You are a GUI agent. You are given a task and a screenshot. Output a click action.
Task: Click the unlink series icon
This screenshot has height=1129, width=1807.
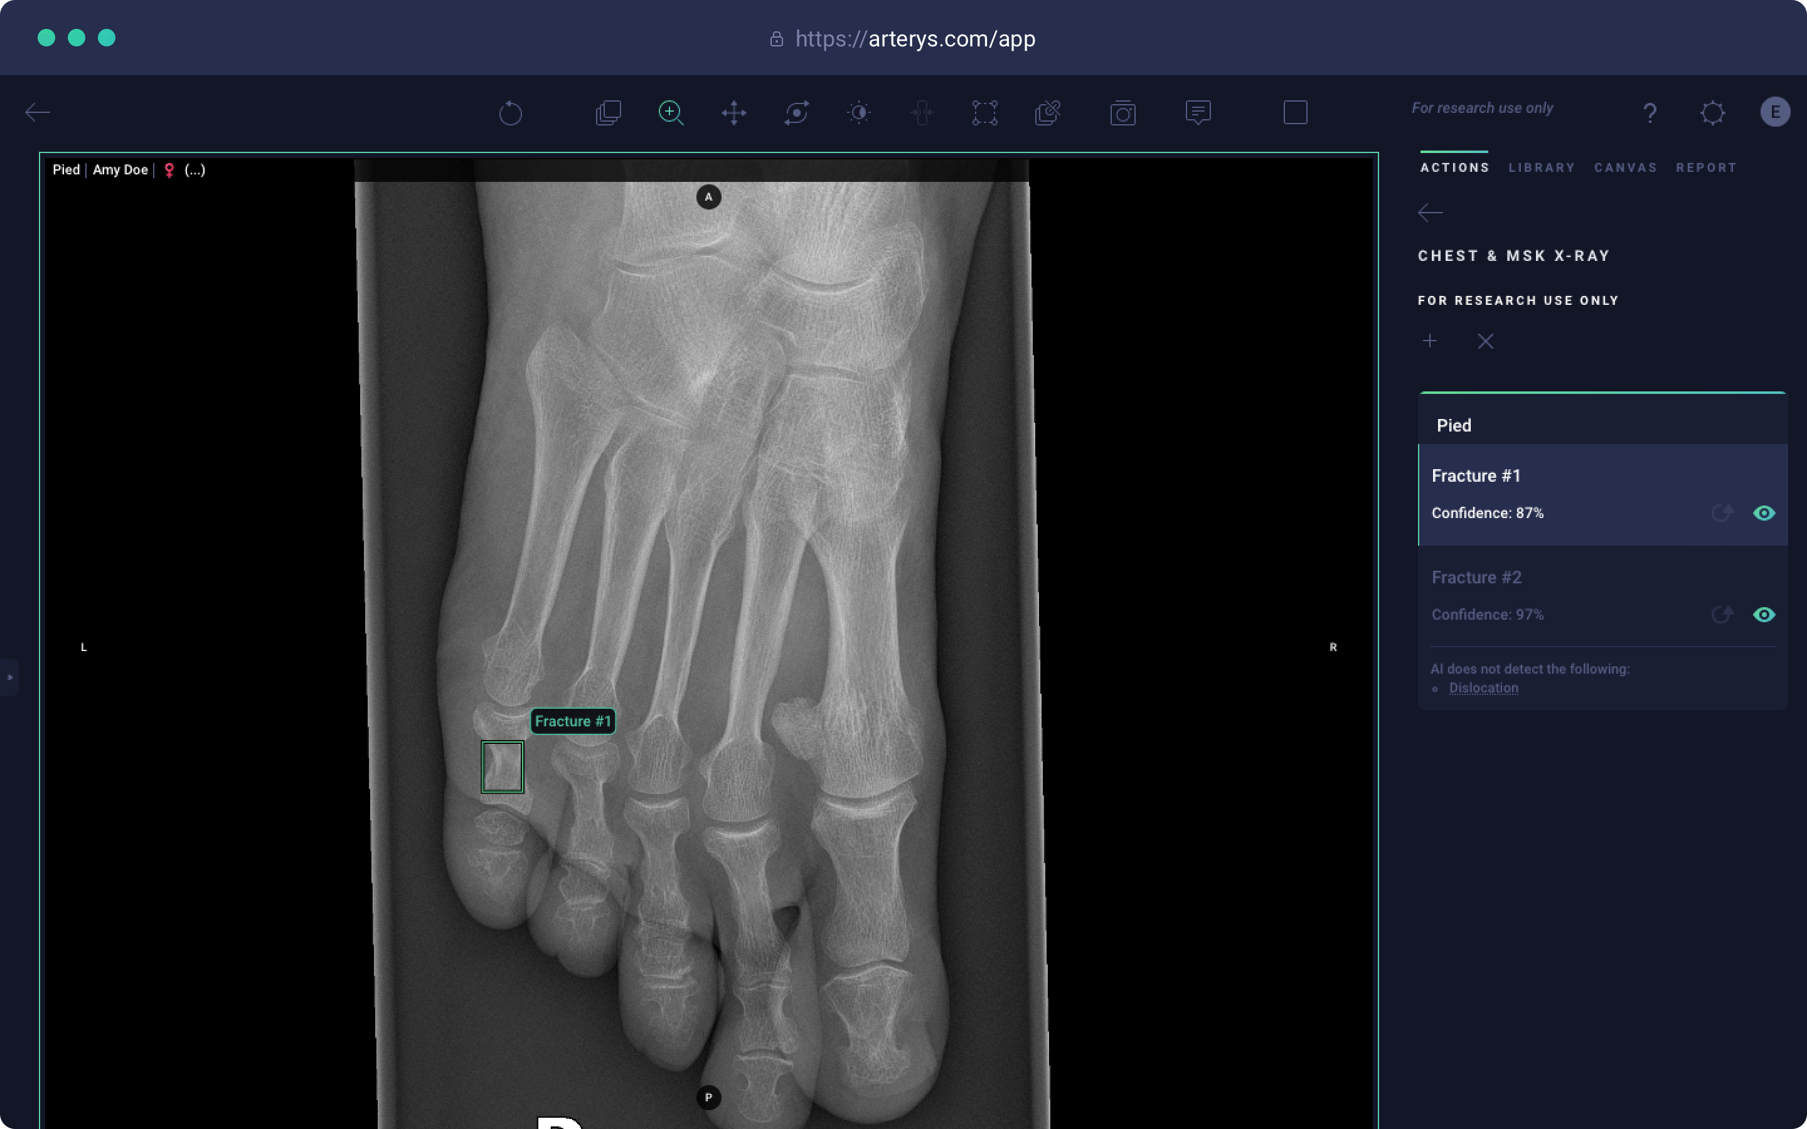click(x=1048, y=113)
